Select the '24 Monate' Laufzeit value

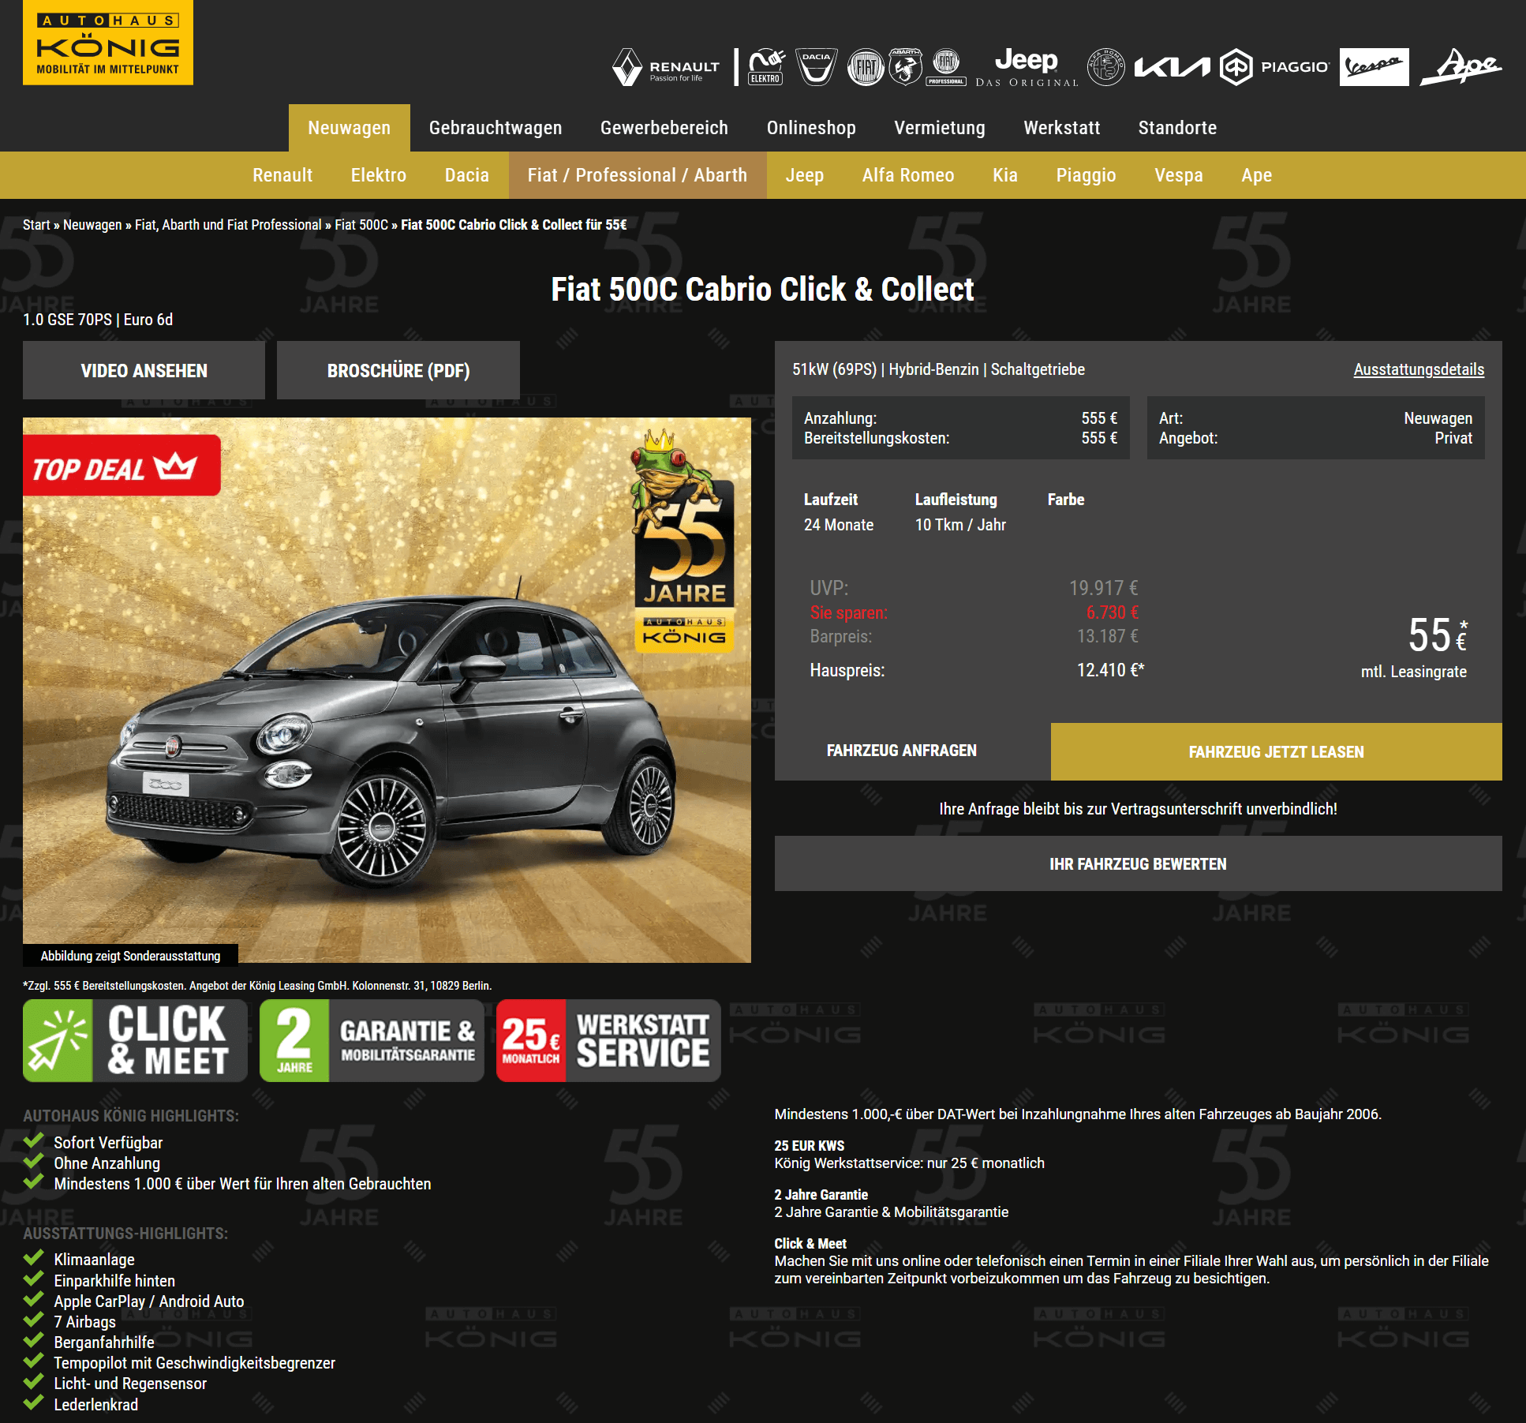tap(839, 525)
